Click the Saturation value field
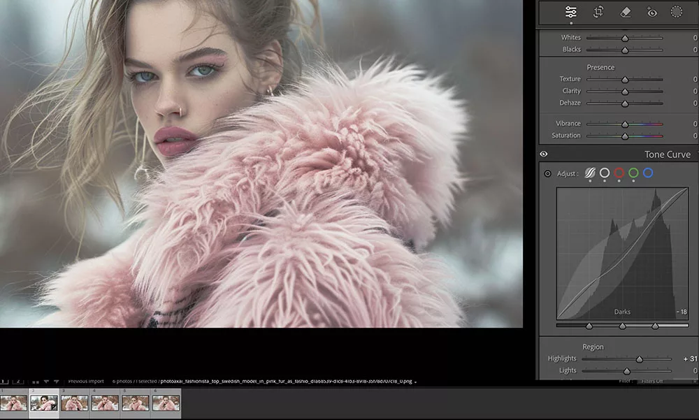Viewport: 699px width, 420px height. 695,136
